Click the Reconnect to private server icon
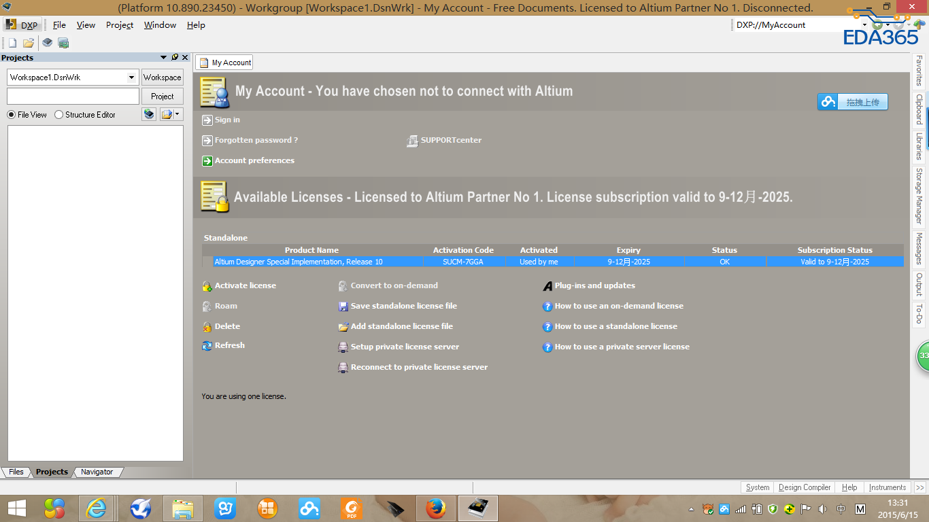 343,368
